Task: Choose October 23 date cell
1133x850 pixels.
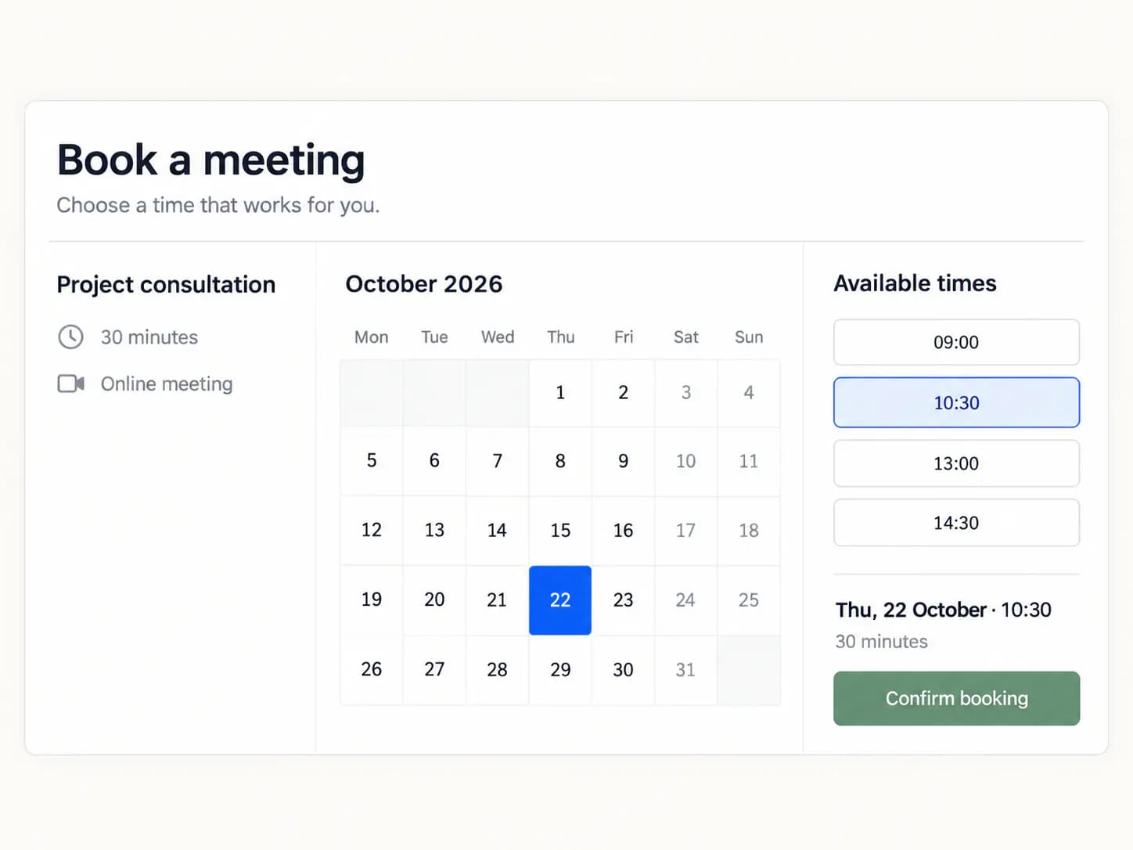Action: pos(623,600)
